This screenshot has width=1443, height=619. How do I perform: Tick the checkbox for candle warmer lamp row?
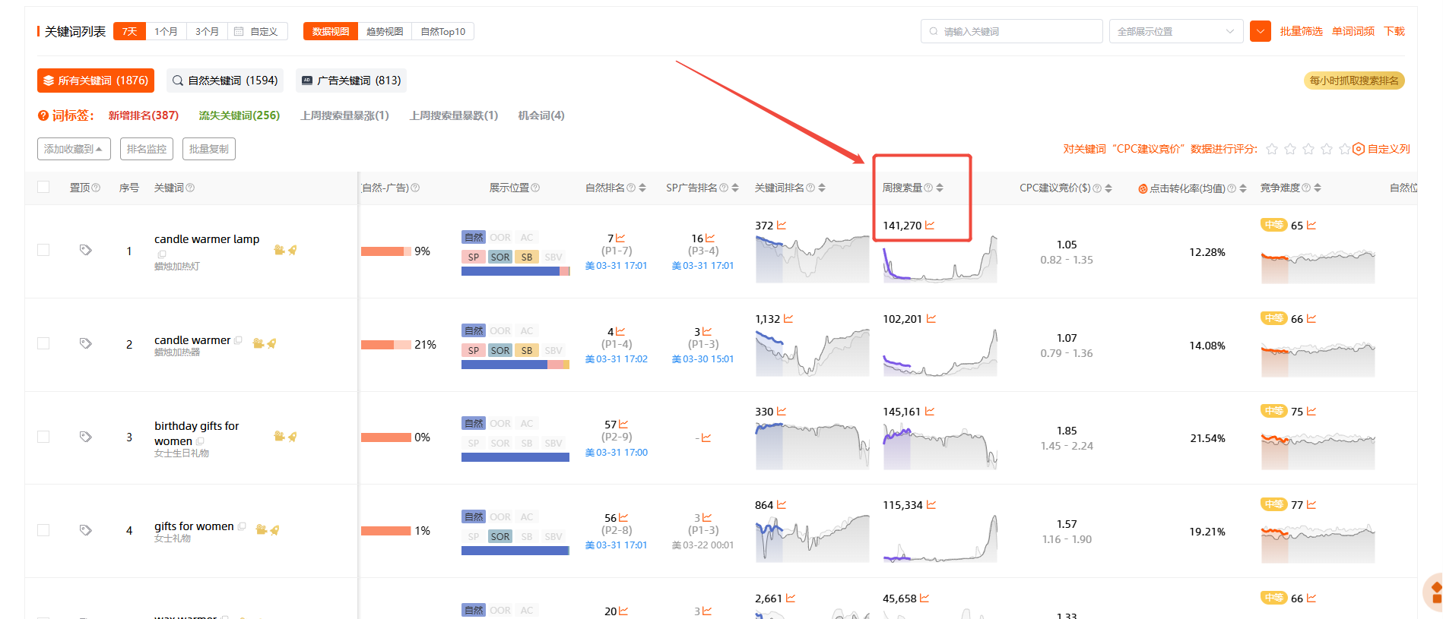43,250
